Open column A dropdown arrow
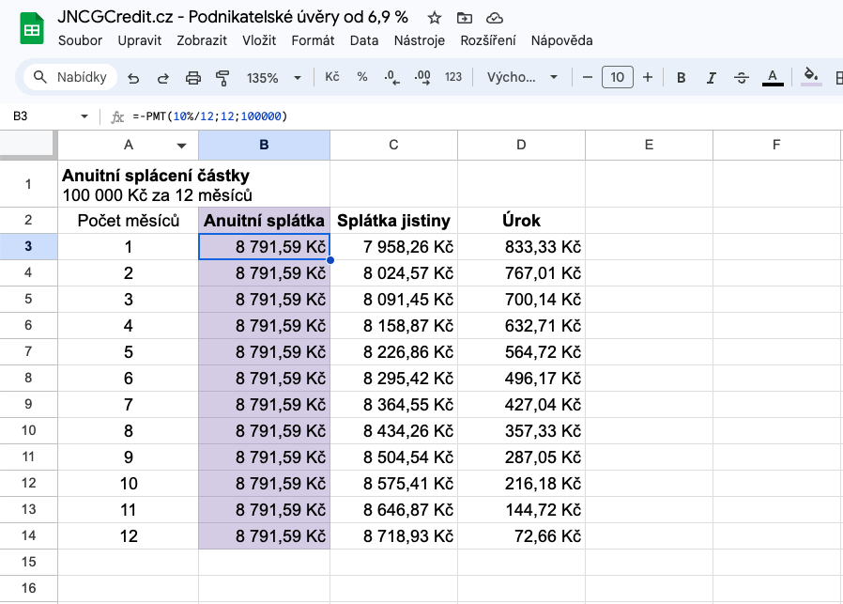Viewport: 843px width, 604px height. (182, 146)
